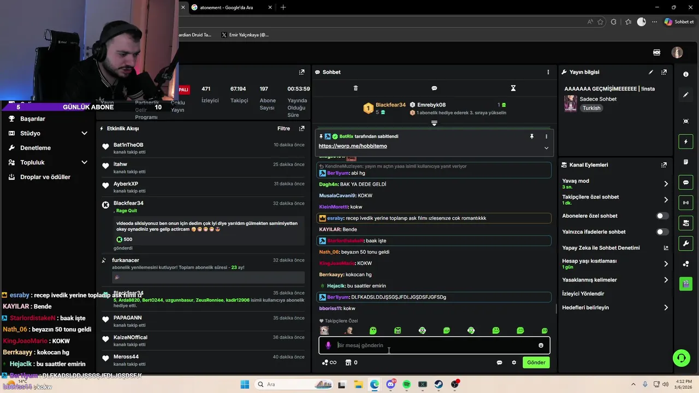
Task: Expand Yasaklanmış kelimeler list
Action: tap(666, 280)
